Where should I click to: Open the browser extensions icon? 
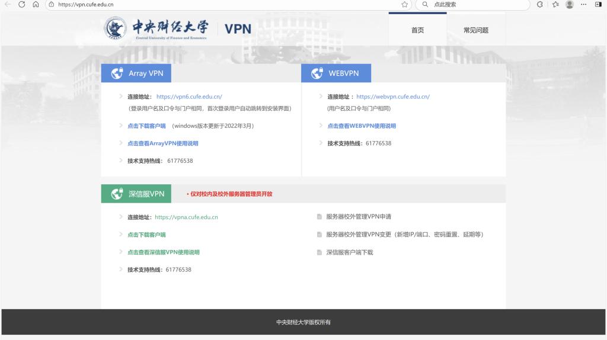(x=539, y=4)
